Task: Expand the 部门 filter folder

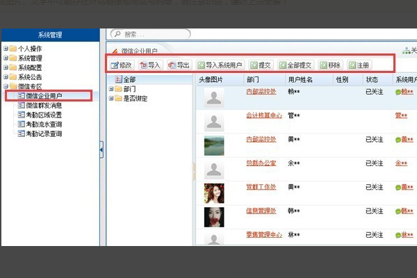Action: coord(111,89)
